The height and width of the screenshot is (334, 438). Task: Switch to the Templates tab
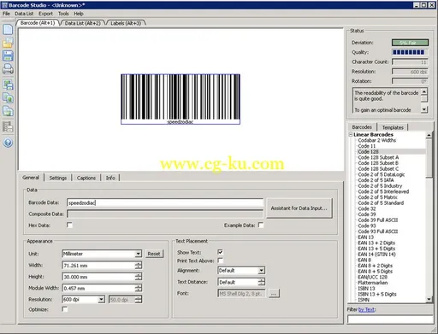pos(393,127)
